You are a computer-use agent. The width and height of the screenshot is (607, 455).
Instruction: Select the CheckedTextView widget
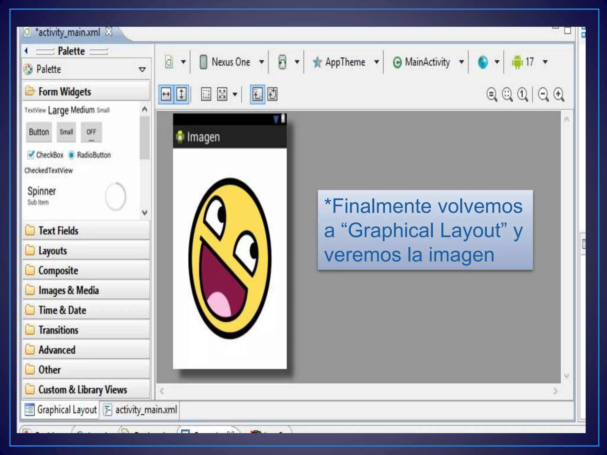point(49,170)
